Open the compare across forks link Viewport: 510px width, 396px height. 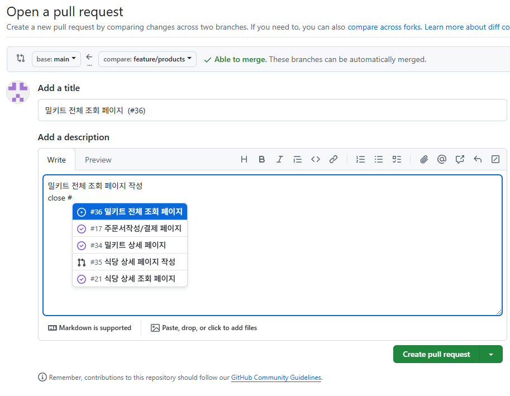(385, 27)
